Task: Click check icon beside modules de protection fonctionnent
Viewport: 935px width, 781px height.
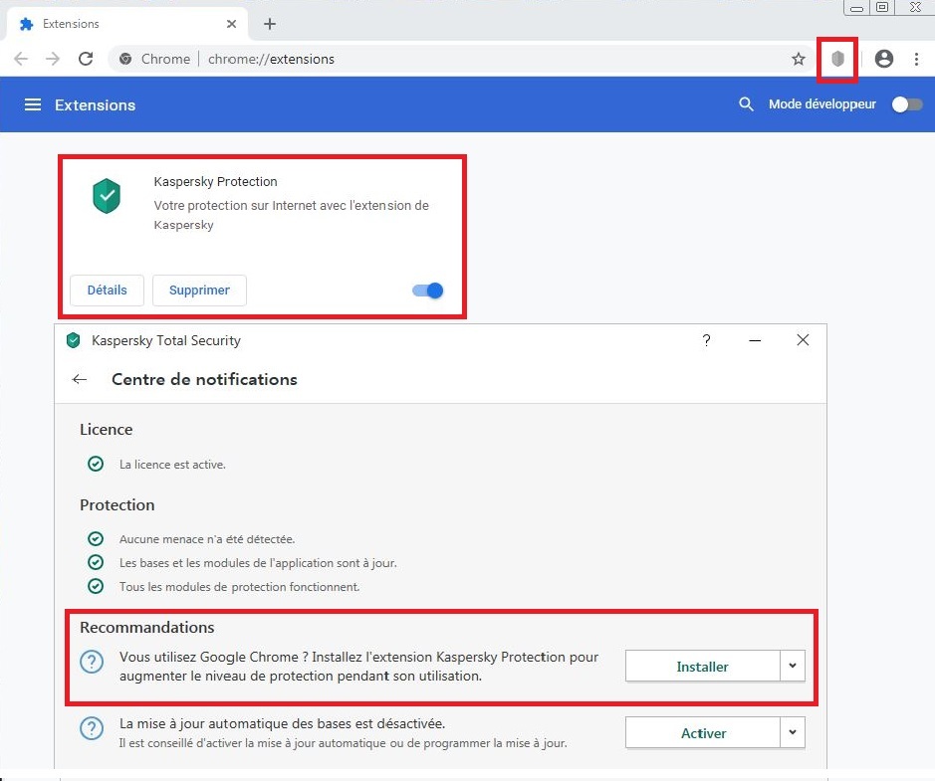Action: 96,586
